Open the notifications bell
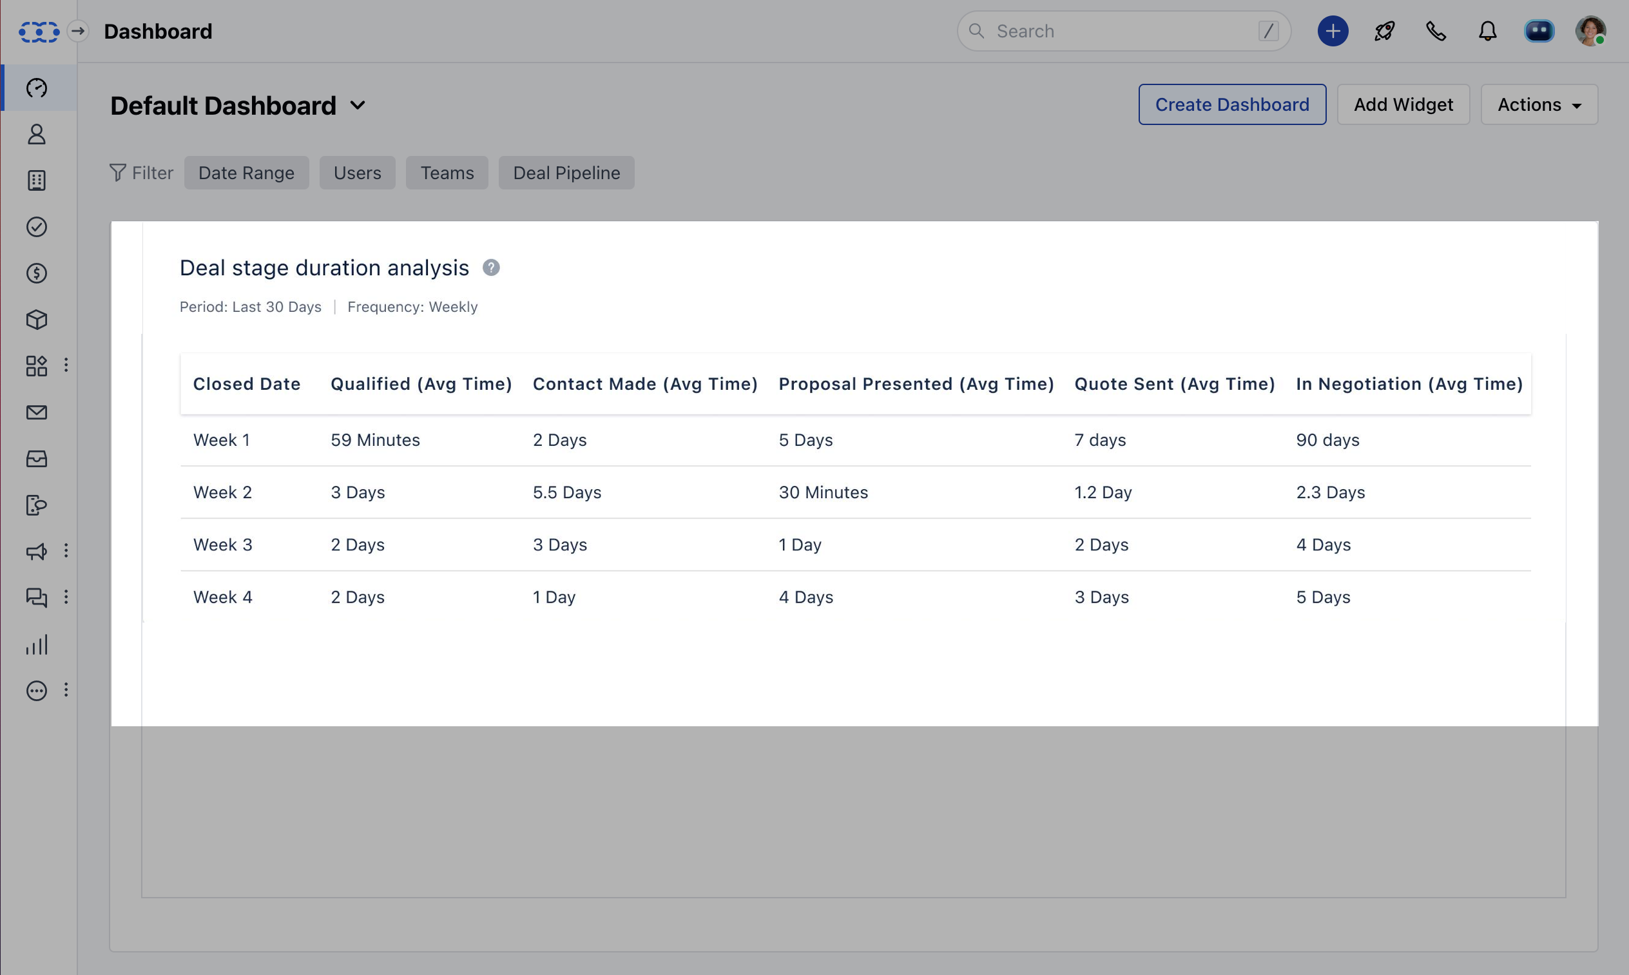 coord(1487,31)
